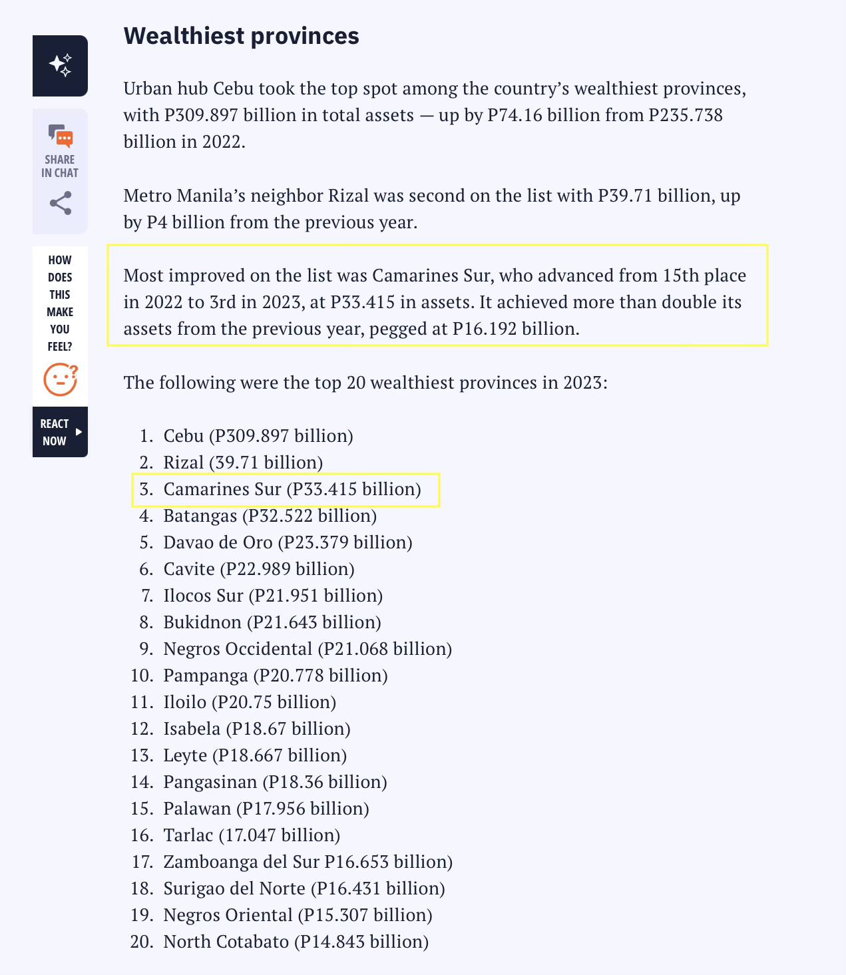
Task: Click the React Now button
Action: [x=60, y=432]
